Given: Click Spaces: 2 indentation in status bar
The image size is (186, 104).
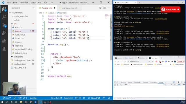Looking at the screenshot, I should click(x=69, y=98).
